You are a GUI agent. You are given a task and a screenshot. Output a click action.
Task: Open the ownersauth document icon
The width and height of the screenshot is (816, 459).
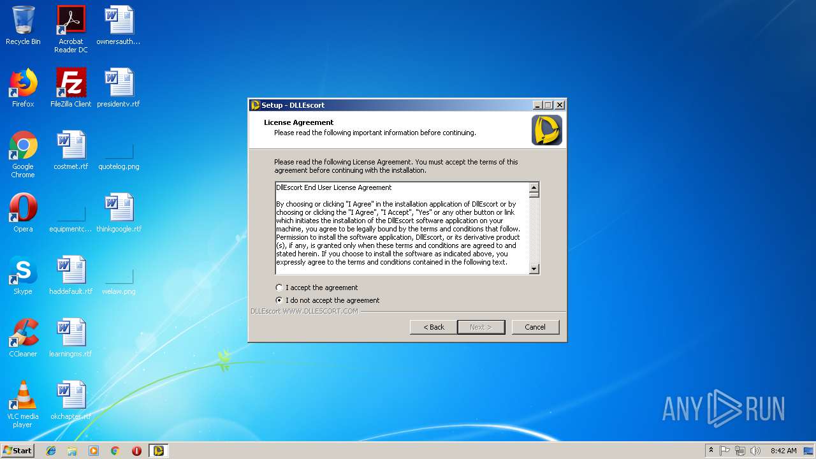[x=119, y=26]
